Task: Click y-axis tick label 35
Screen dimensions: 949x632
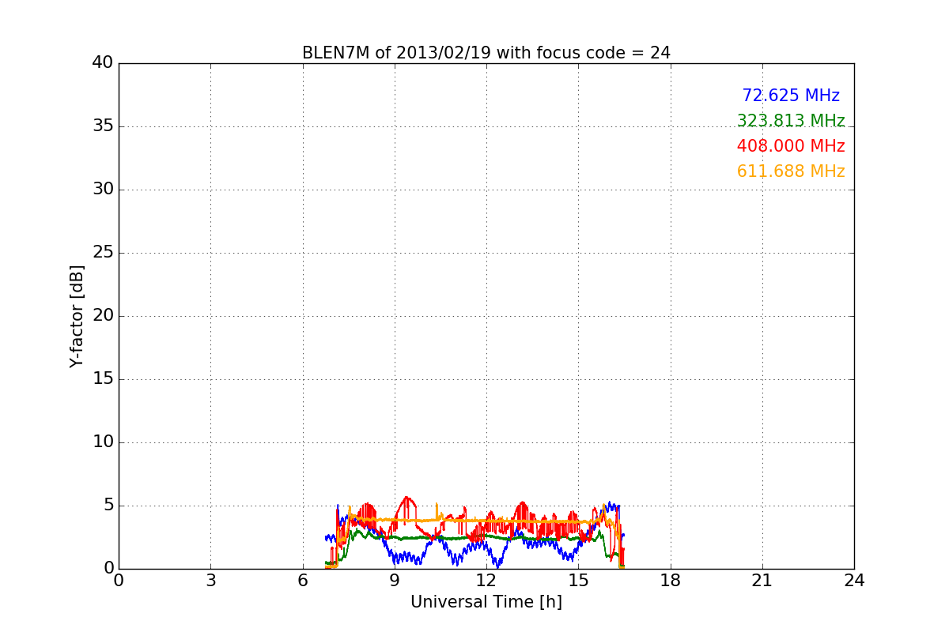Action: (x=103, y=126)
